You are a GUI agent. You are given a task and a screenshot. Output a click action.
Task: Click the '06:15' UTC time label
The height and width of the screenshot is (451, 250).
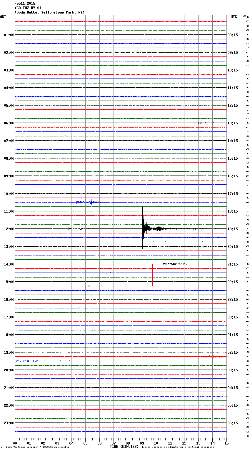[233, 423]
